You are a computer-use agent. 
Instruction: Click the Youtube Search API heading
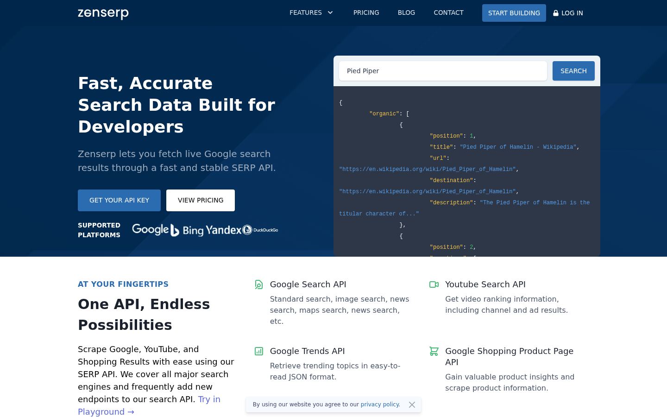click(x=485, y=284)
